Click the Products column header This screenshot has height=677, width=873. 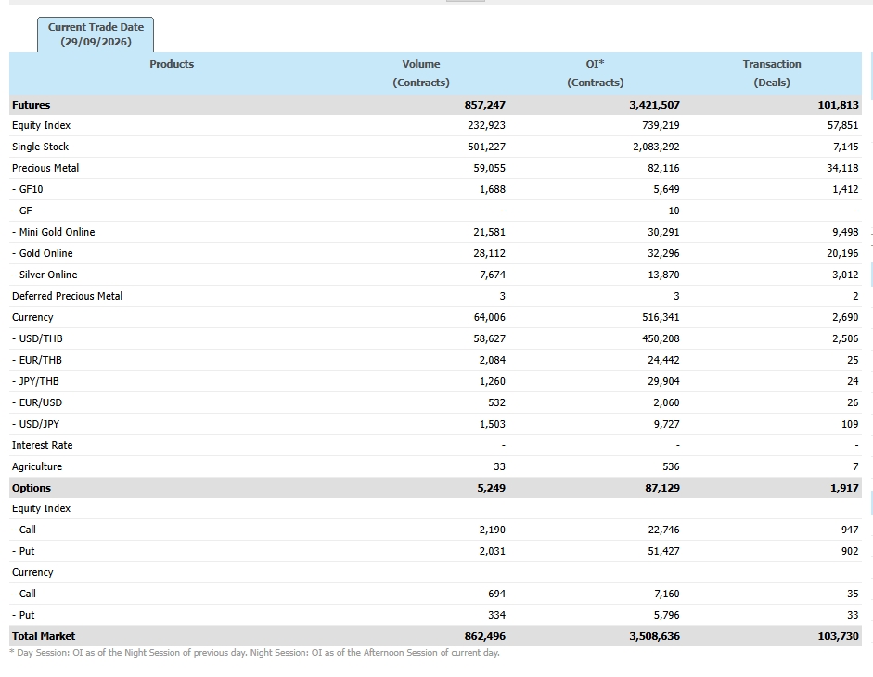pos(172,64)
